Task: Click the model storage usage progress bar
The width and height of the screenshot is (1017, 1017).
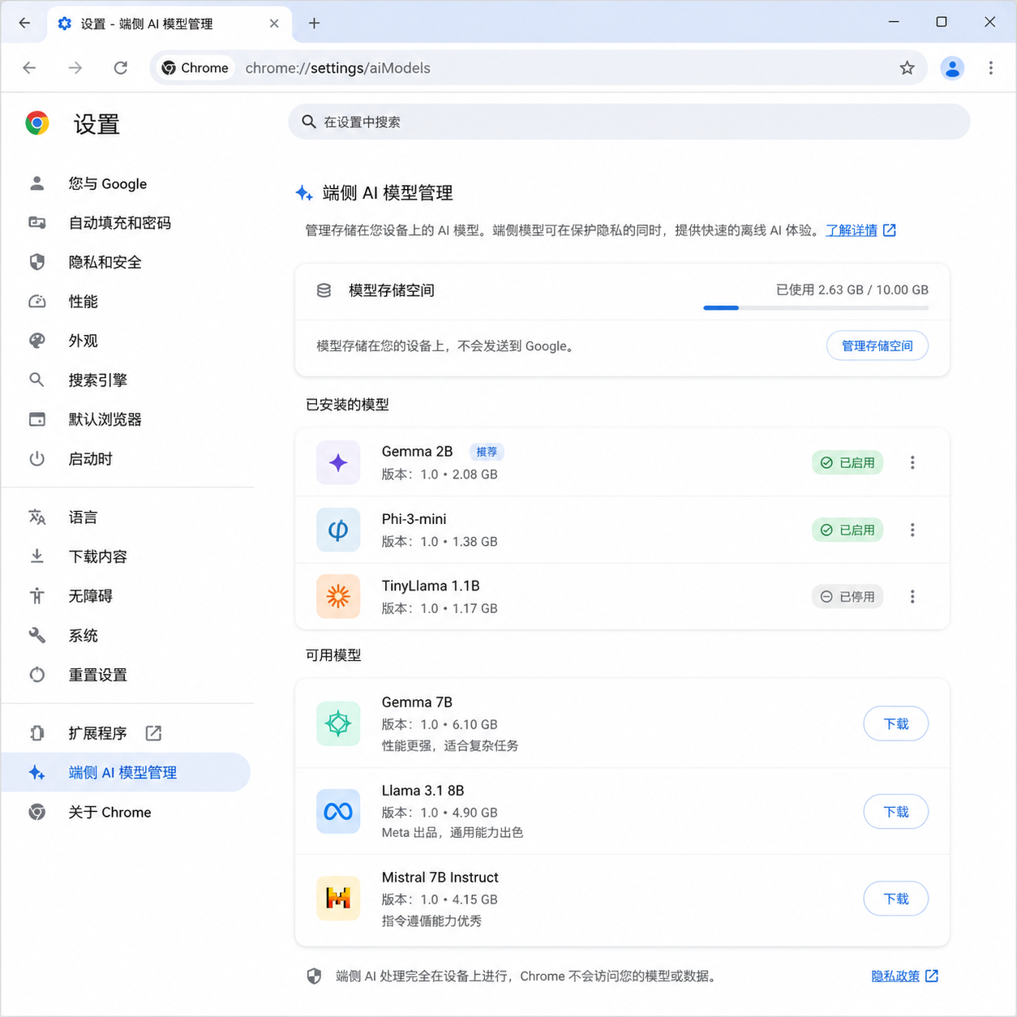Action: [x=816, y=308]
